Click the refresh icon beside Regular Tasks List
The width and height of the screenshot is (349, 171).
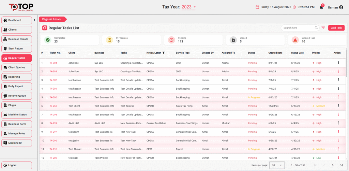tap(45, 28)
